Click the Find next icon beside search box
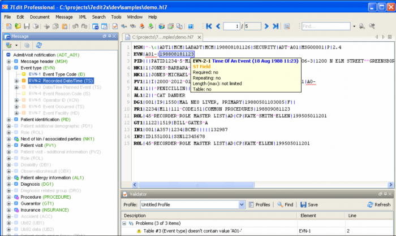The width and height of the screenshot is (396, 236). (372, 26)
